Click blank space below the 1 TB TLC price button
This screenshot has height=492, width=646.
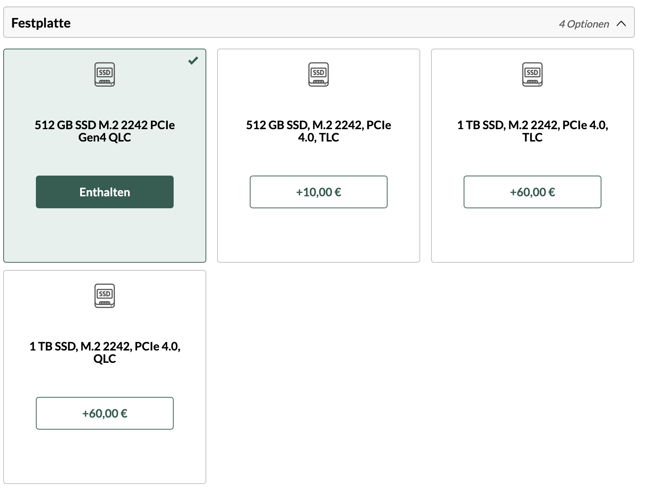click(532, 236)
